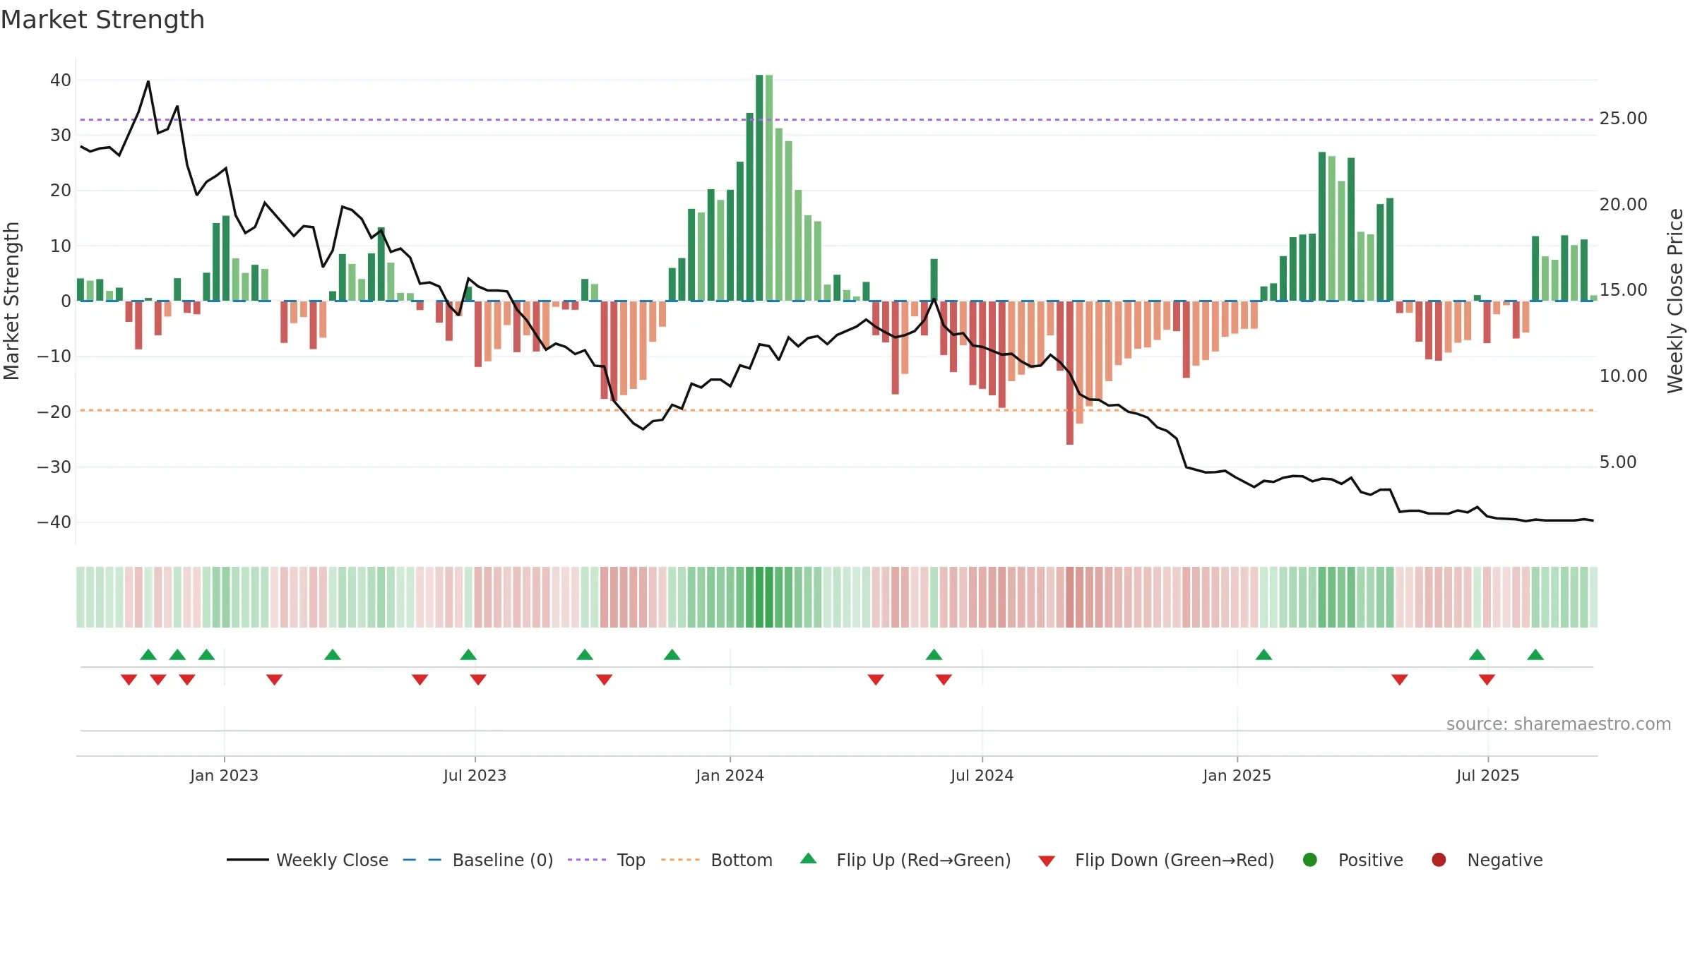The height and width of the screenshot is (953, 1695).
Task: Click the green flip-up marker just before Jul 2025
Action: (1477, 655)
